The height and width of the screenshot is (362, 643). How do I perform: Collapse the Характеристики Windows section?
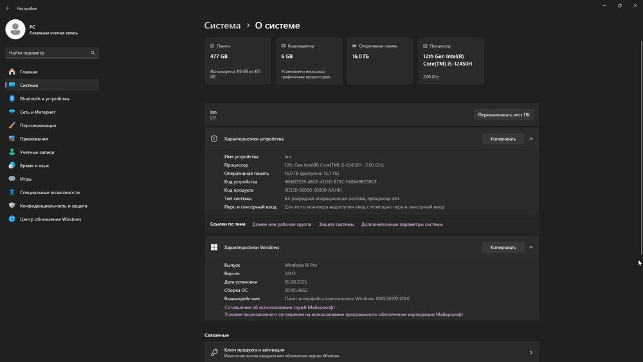point(531,247)
